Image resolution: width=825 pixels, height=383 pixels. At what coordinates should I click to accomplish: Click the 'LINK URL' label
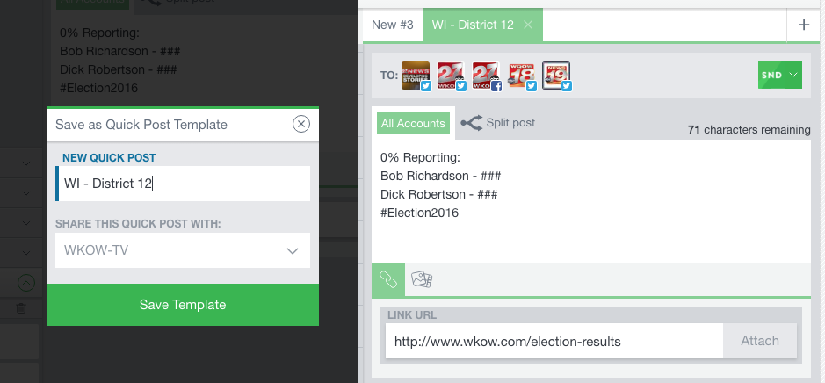pos(412,315)
